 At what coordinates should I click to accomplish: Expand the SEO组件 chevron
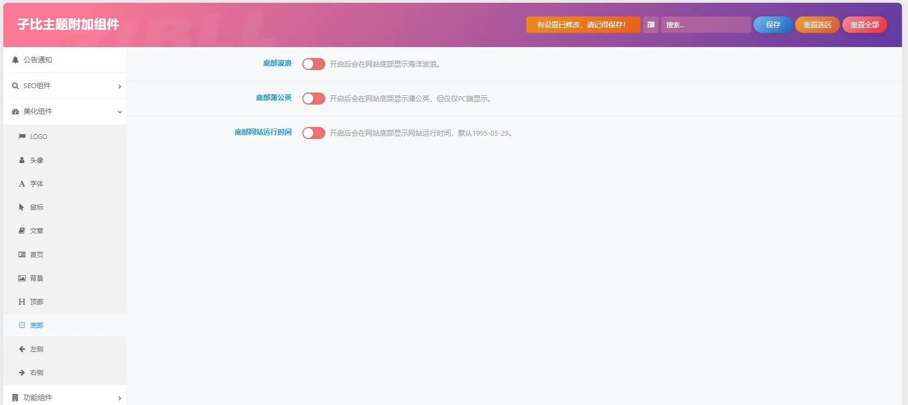click(x=119, y=86)
